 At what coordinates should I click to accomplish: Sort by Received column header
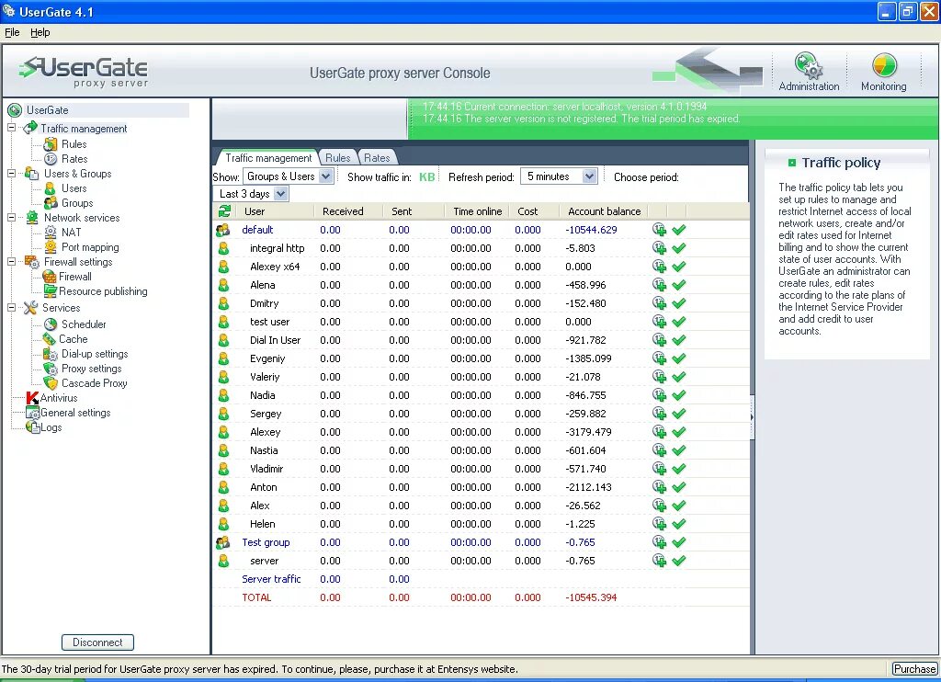pos(343,211)
